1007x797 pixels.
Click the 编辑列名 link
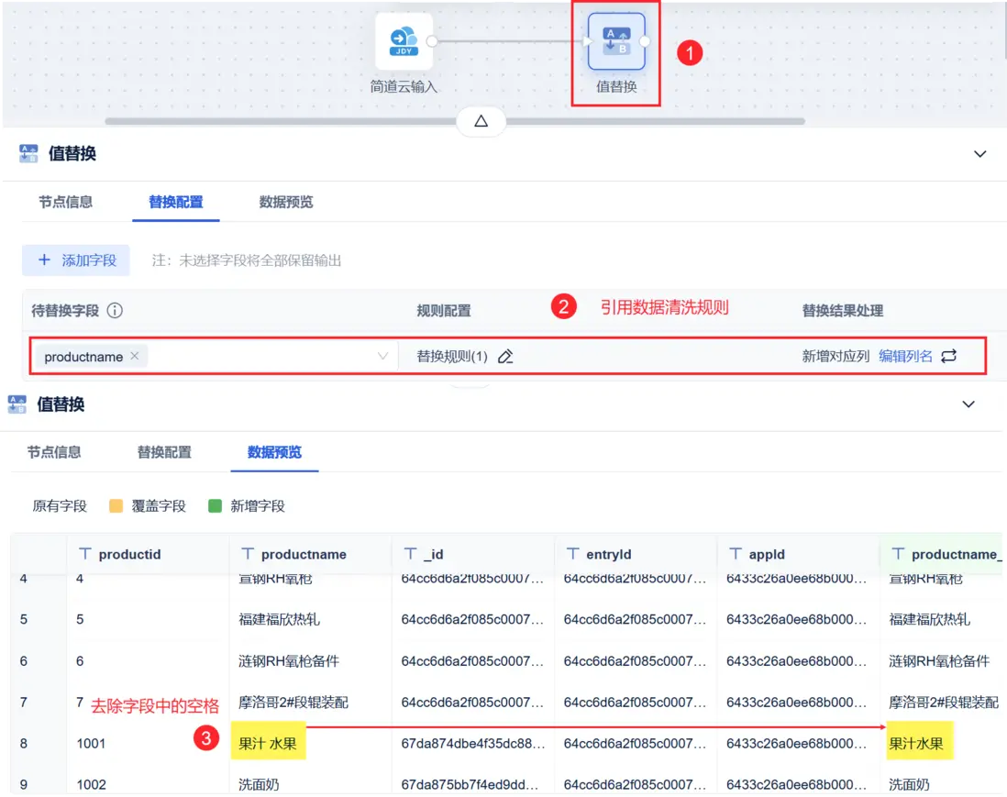coord(905,357)
